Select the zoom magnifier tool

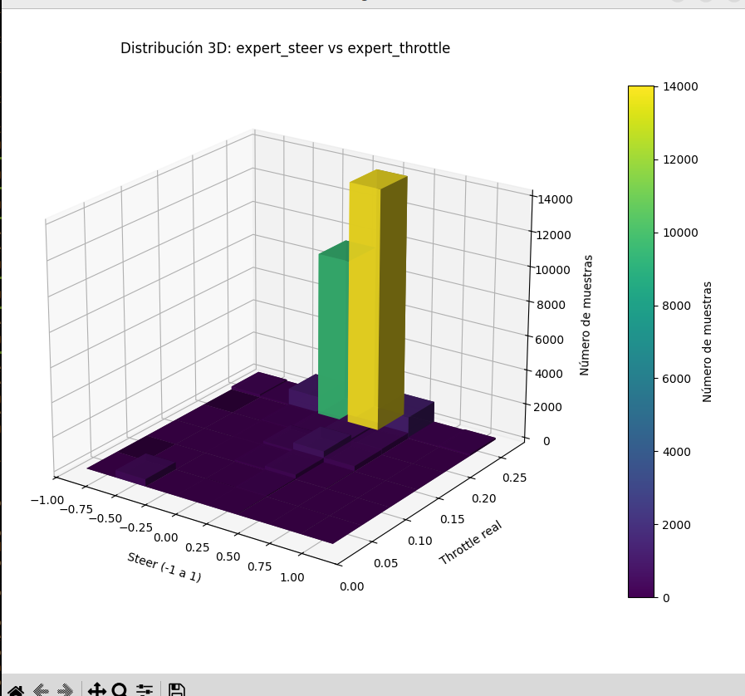tap(120, 689)
